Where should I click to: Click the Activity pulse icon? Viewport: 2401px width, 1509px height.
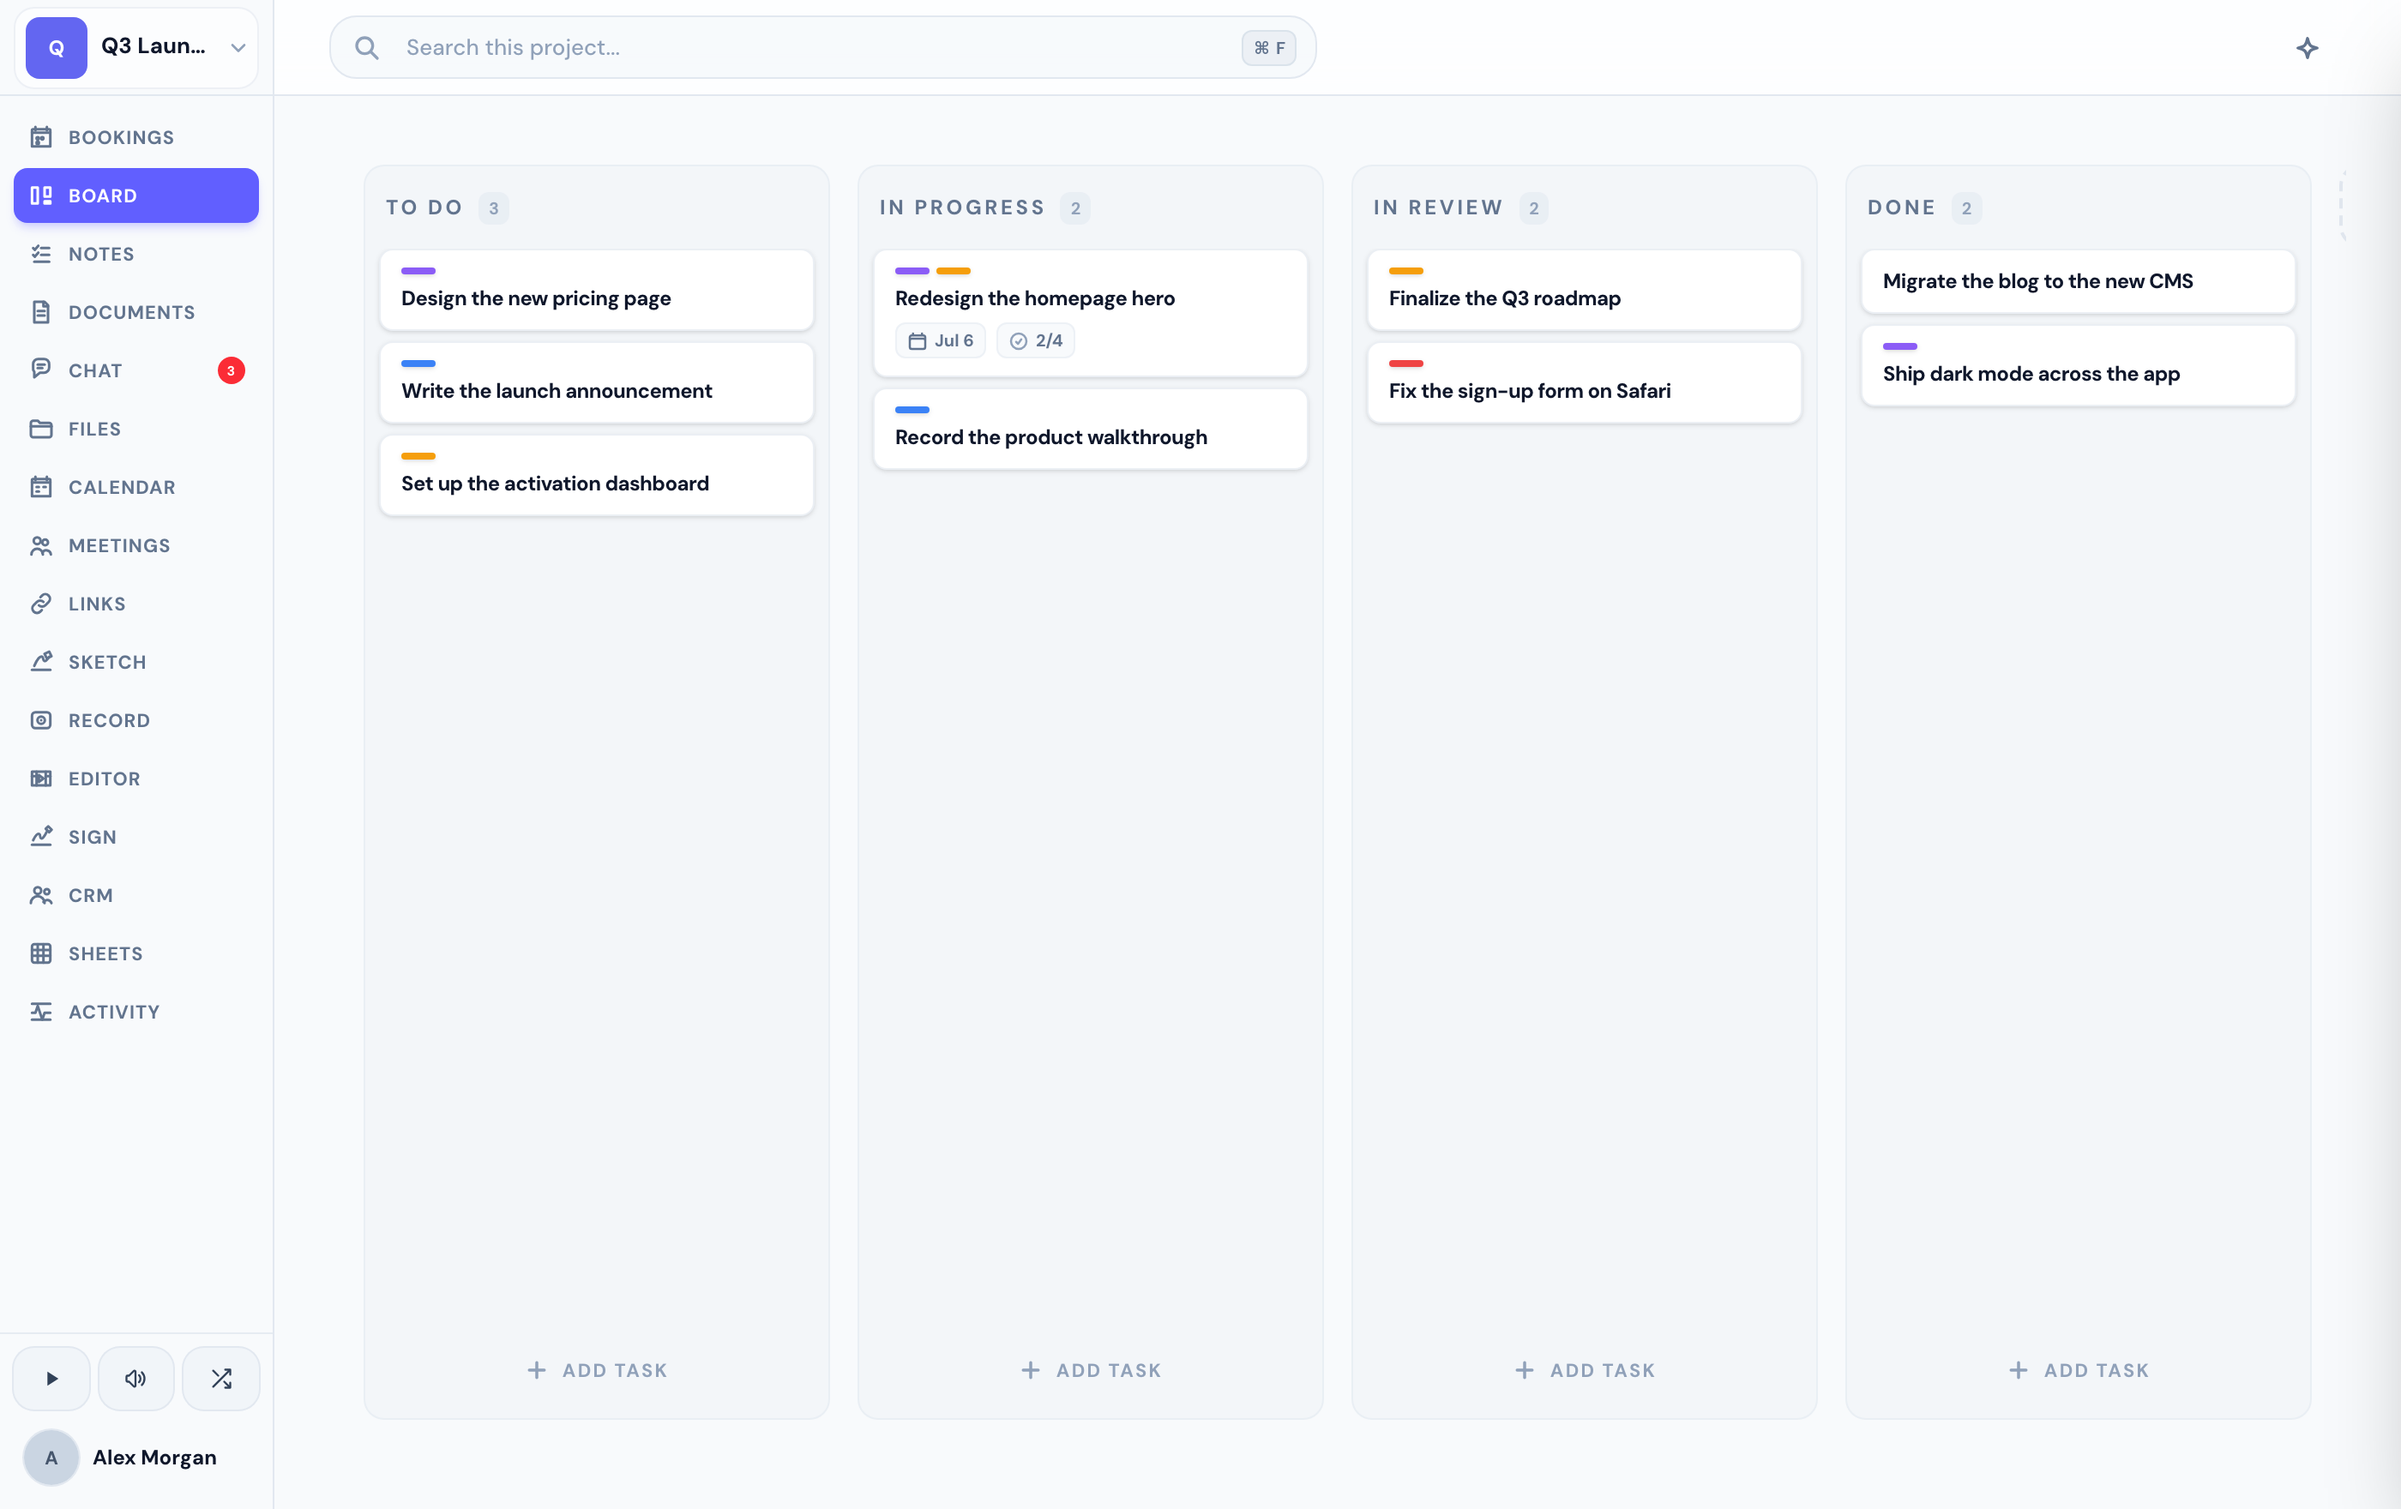[x=41, y=1012]
